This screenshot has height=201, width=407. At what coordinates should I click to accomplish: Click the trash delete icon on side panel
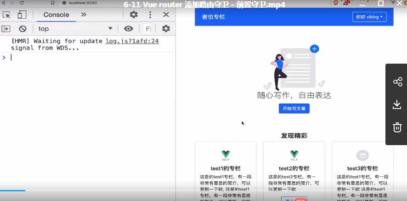pos(397,127)
